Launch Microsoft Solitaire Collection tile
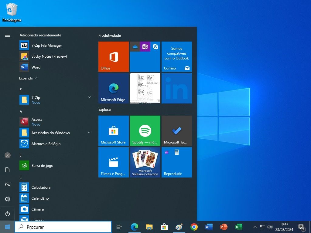Screen dimensions: 311x233 (x=145, y=162)
